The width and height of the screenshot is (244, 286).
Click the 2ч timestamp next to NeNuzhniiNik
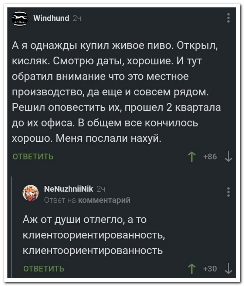[x=101, y=189]
